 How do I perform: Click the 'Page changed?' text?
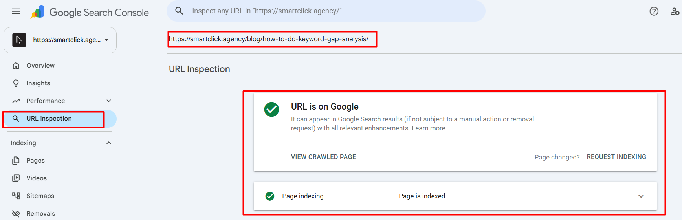coord(557,157)
